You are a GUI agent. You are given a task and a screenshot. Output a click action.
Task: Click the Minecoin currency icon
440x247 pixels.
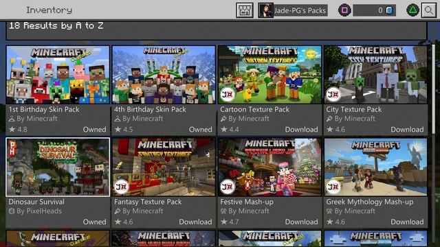tap(389, 11)
